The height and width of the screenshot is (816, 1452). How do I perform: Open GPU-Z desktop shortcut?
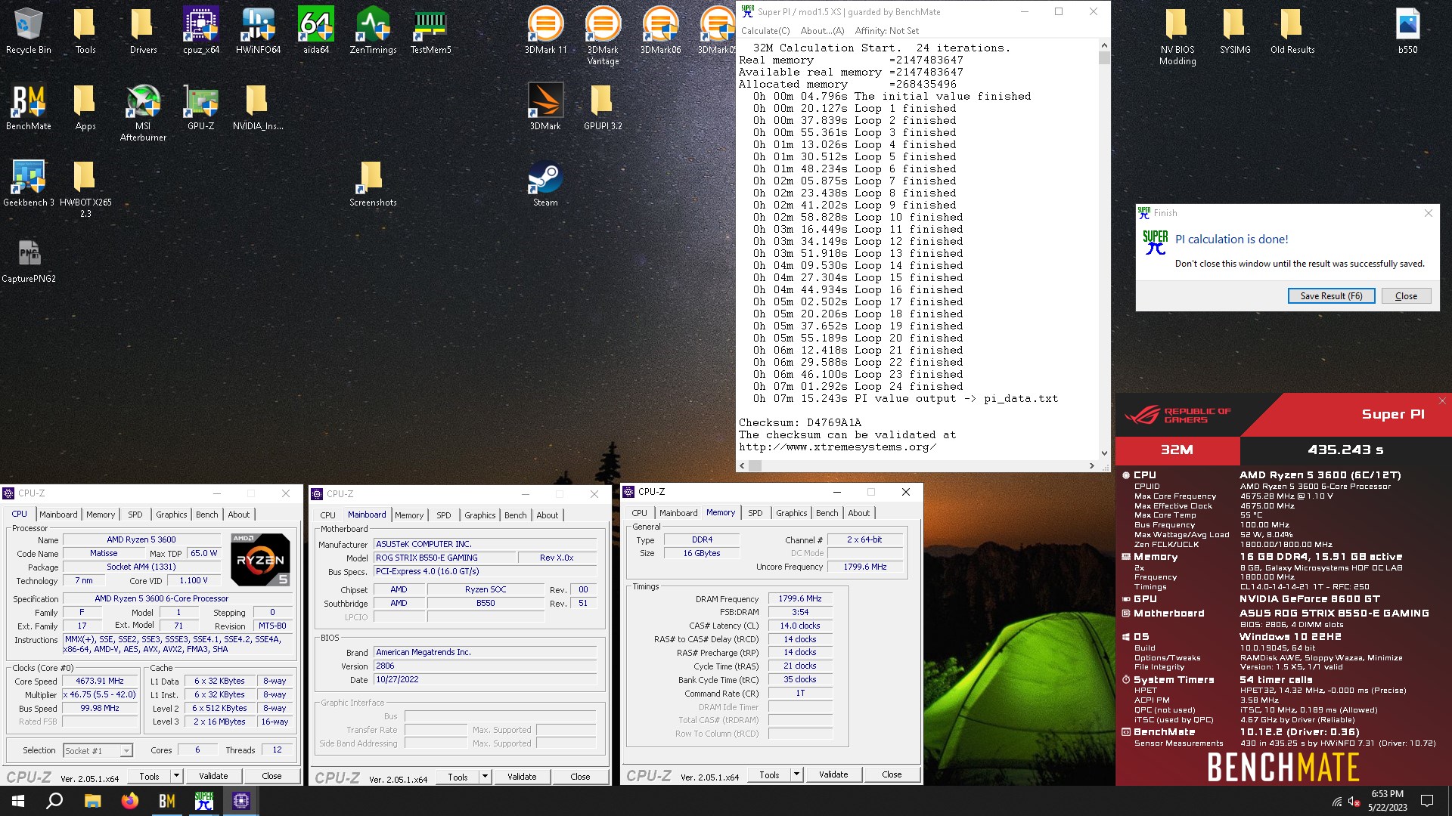tap(201, 107)
